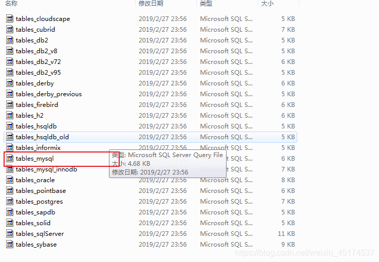This screenshot has width=379, height=262.
Task: Click the tables_sqlServer file icon
Action: pos(10,233)
